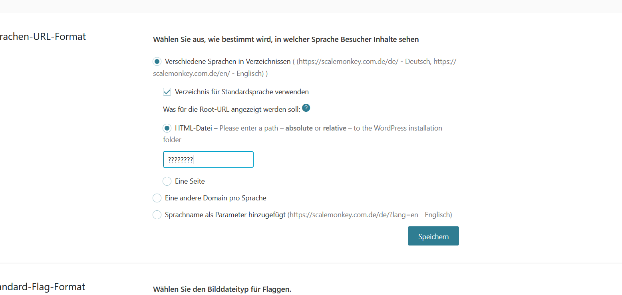This screenshot has width=622, height=295.
Task: Click the 'Wählen Sie aus, wie bestimmt wird' heading
Action: 286,39
